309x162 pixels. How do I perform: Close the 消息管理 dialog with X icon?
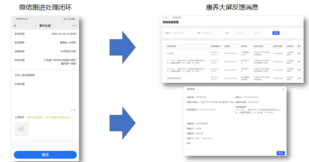[283, 89]
